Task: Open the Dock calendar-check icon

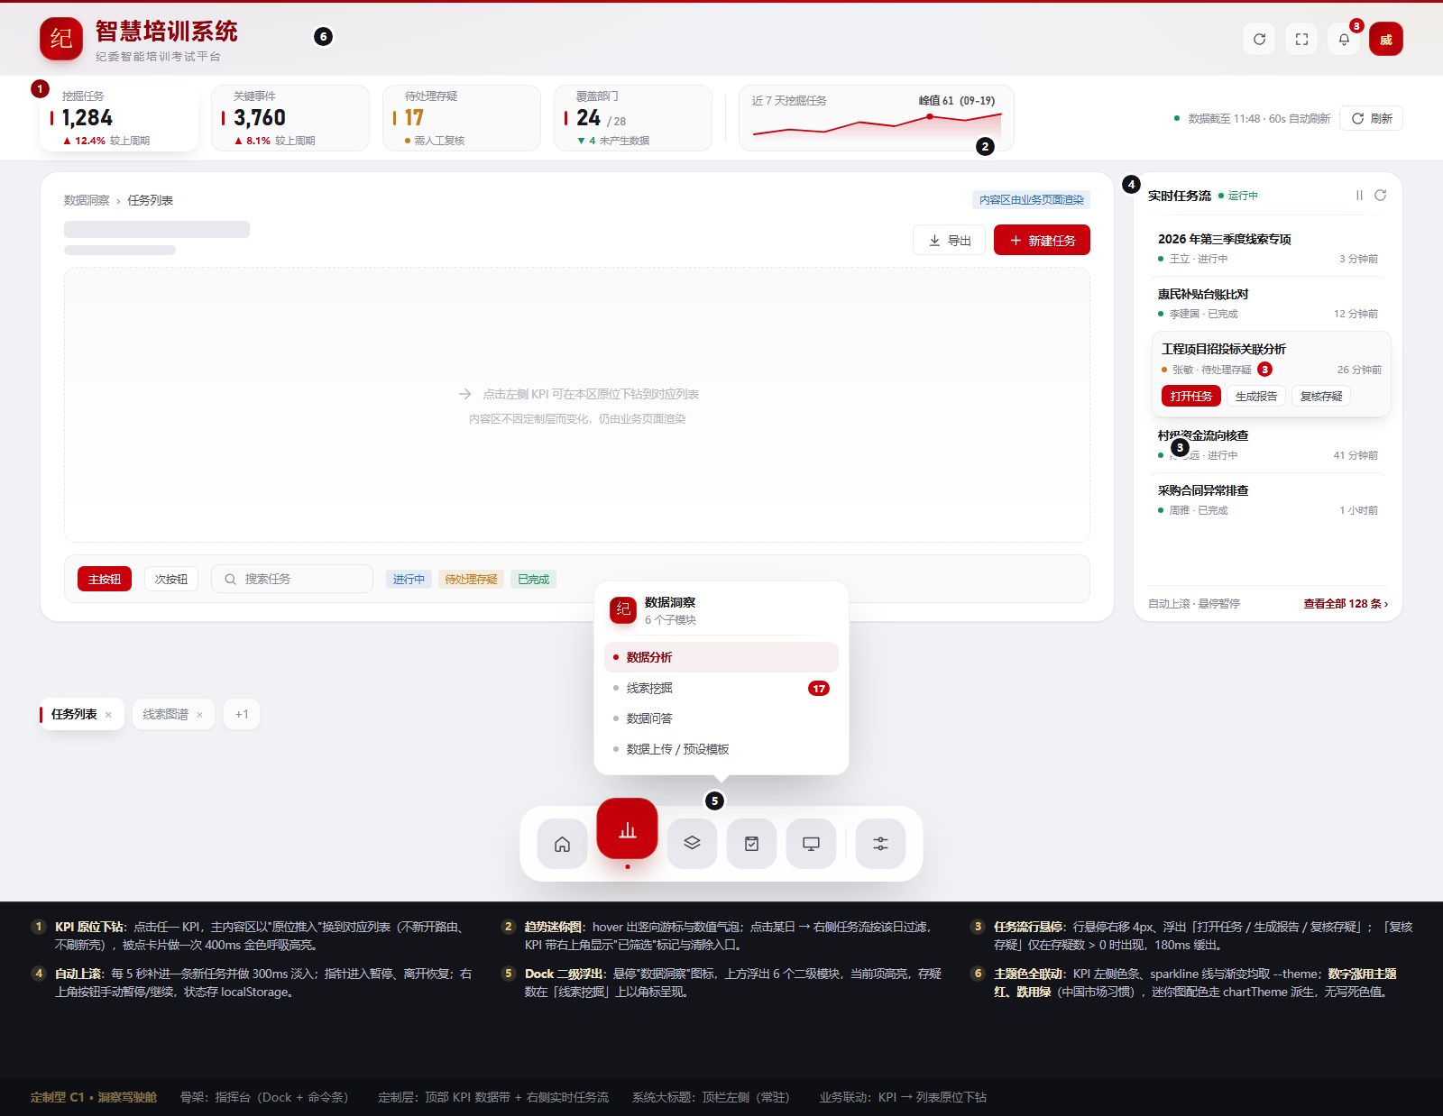Action: (751, 844)
